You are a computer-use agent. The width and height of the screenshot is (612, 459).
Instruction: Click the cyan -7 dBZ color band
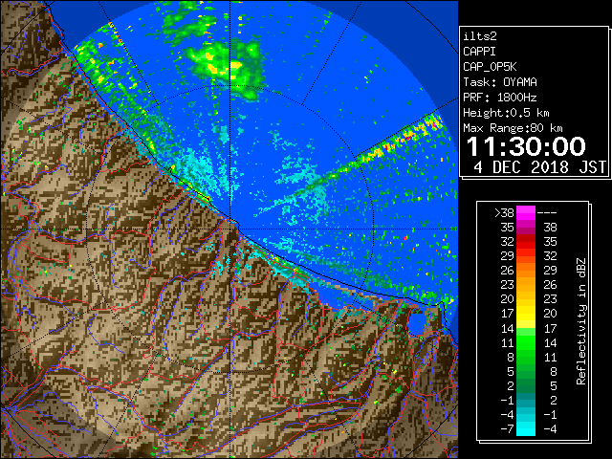(x=526, y=428)
